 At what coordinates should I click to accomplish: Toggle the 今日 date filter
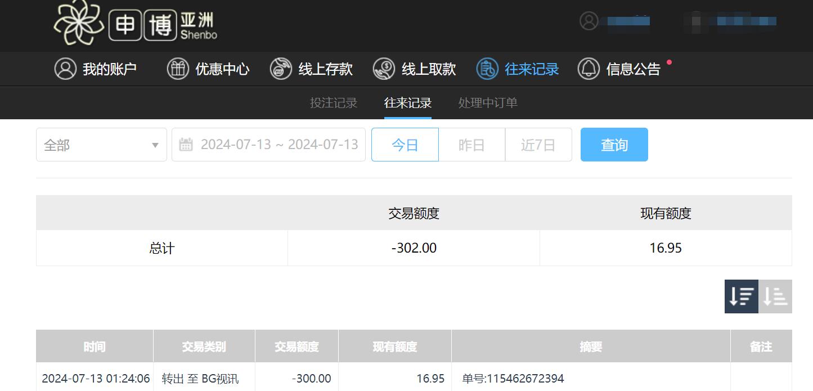pos(405,144)
